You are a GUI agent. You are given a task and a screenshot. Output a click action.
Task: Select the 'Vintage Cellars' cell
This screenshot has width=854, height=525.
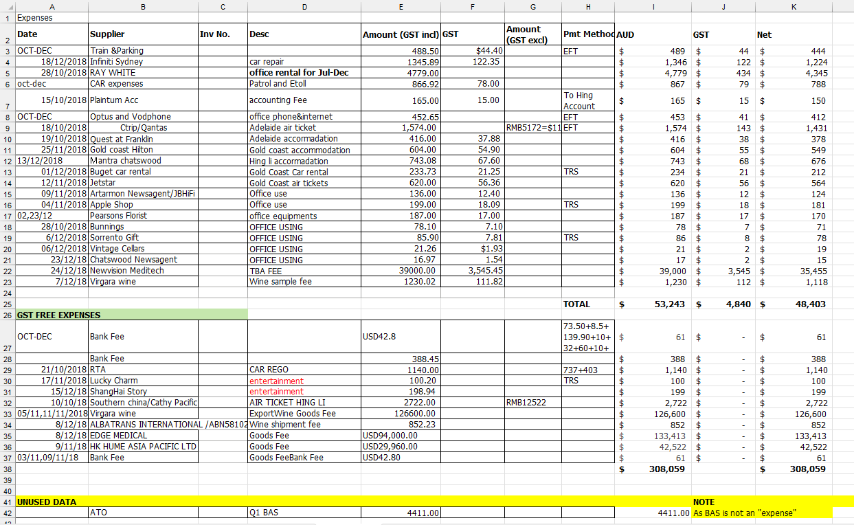point(143,249)
